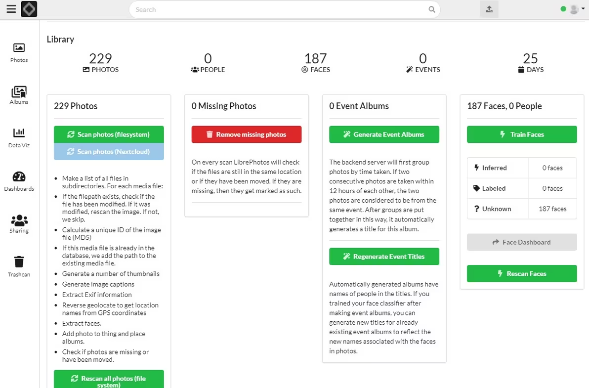Open Dashboards in the sidebar
The width and height of the screenshot is (589, 388).
[19, 181]
